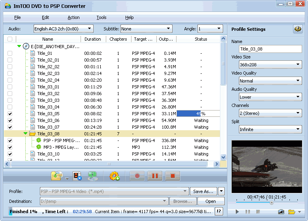The width and height of the screenshot is (308, 221).
Task: Click the Save As... button
Action: click(x=203, y=191)
